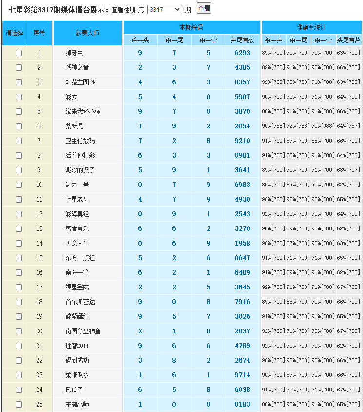Open master 风信子 entry

pos(75,390)
